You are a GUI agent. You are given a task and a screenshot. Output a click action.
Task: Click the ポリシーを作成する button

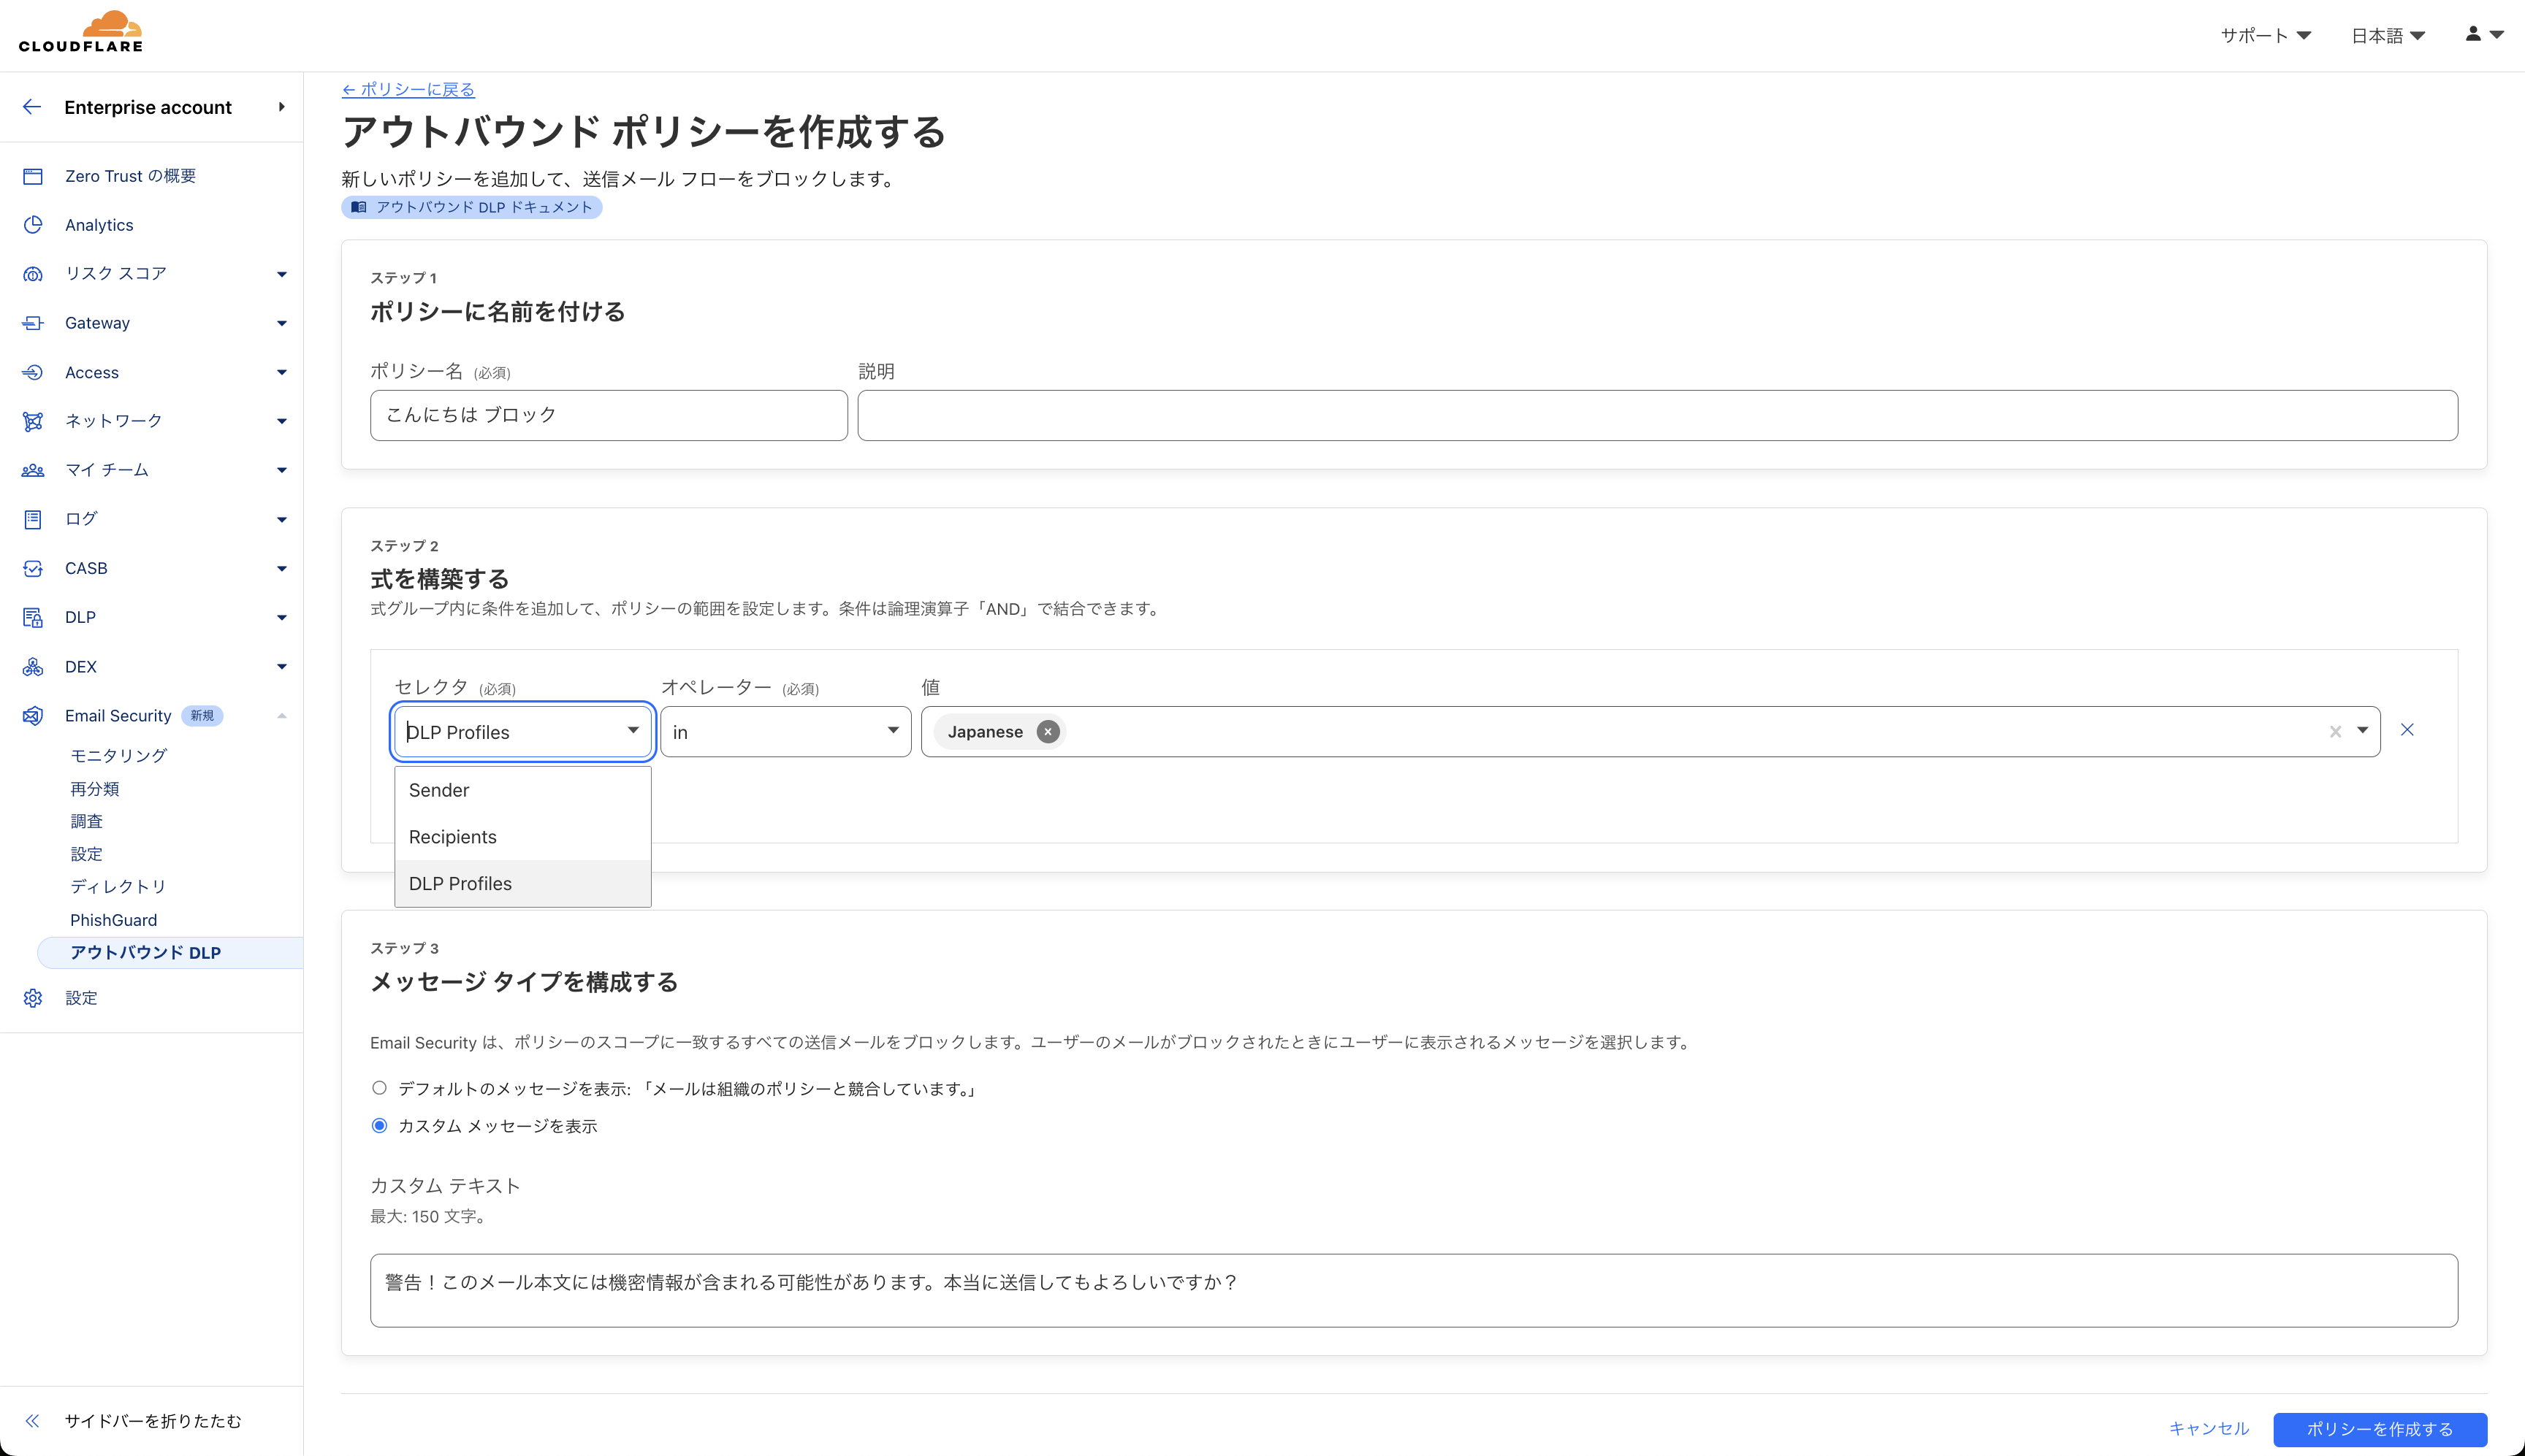pos(2379,1429)
